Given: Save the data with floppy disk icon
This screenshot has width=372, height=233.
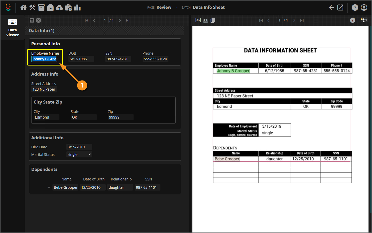Looking at the screenshot, I should (x=32, y=20).
